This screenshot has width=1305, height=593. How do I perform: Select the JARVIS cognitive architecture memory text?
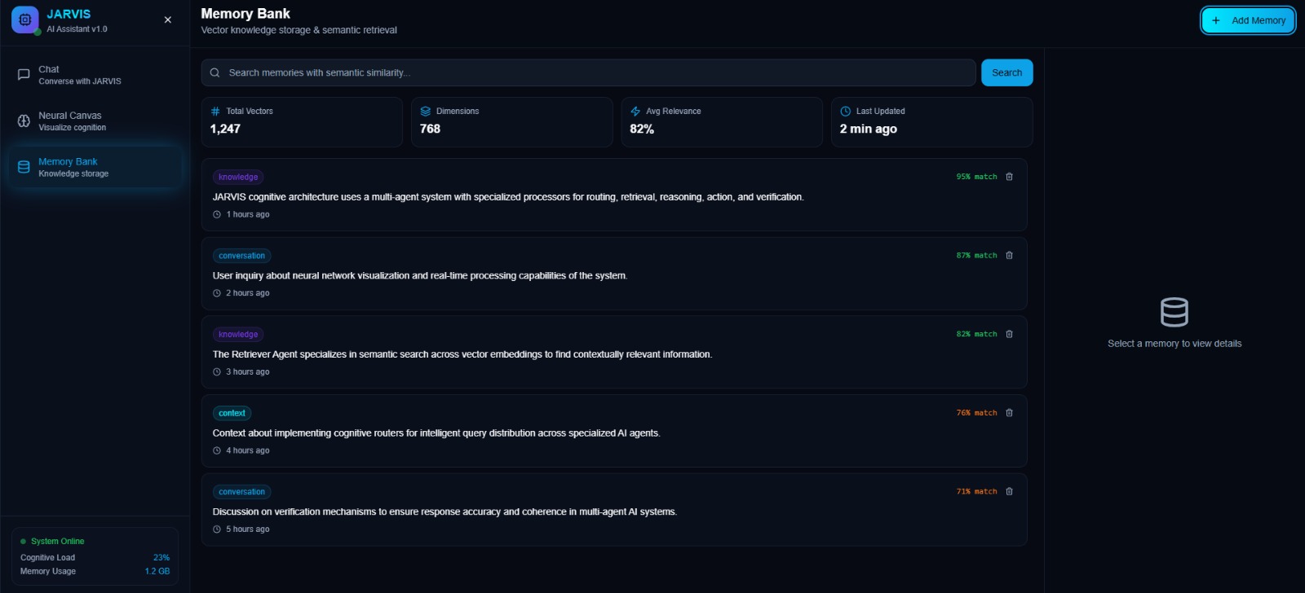pos(508,197)
